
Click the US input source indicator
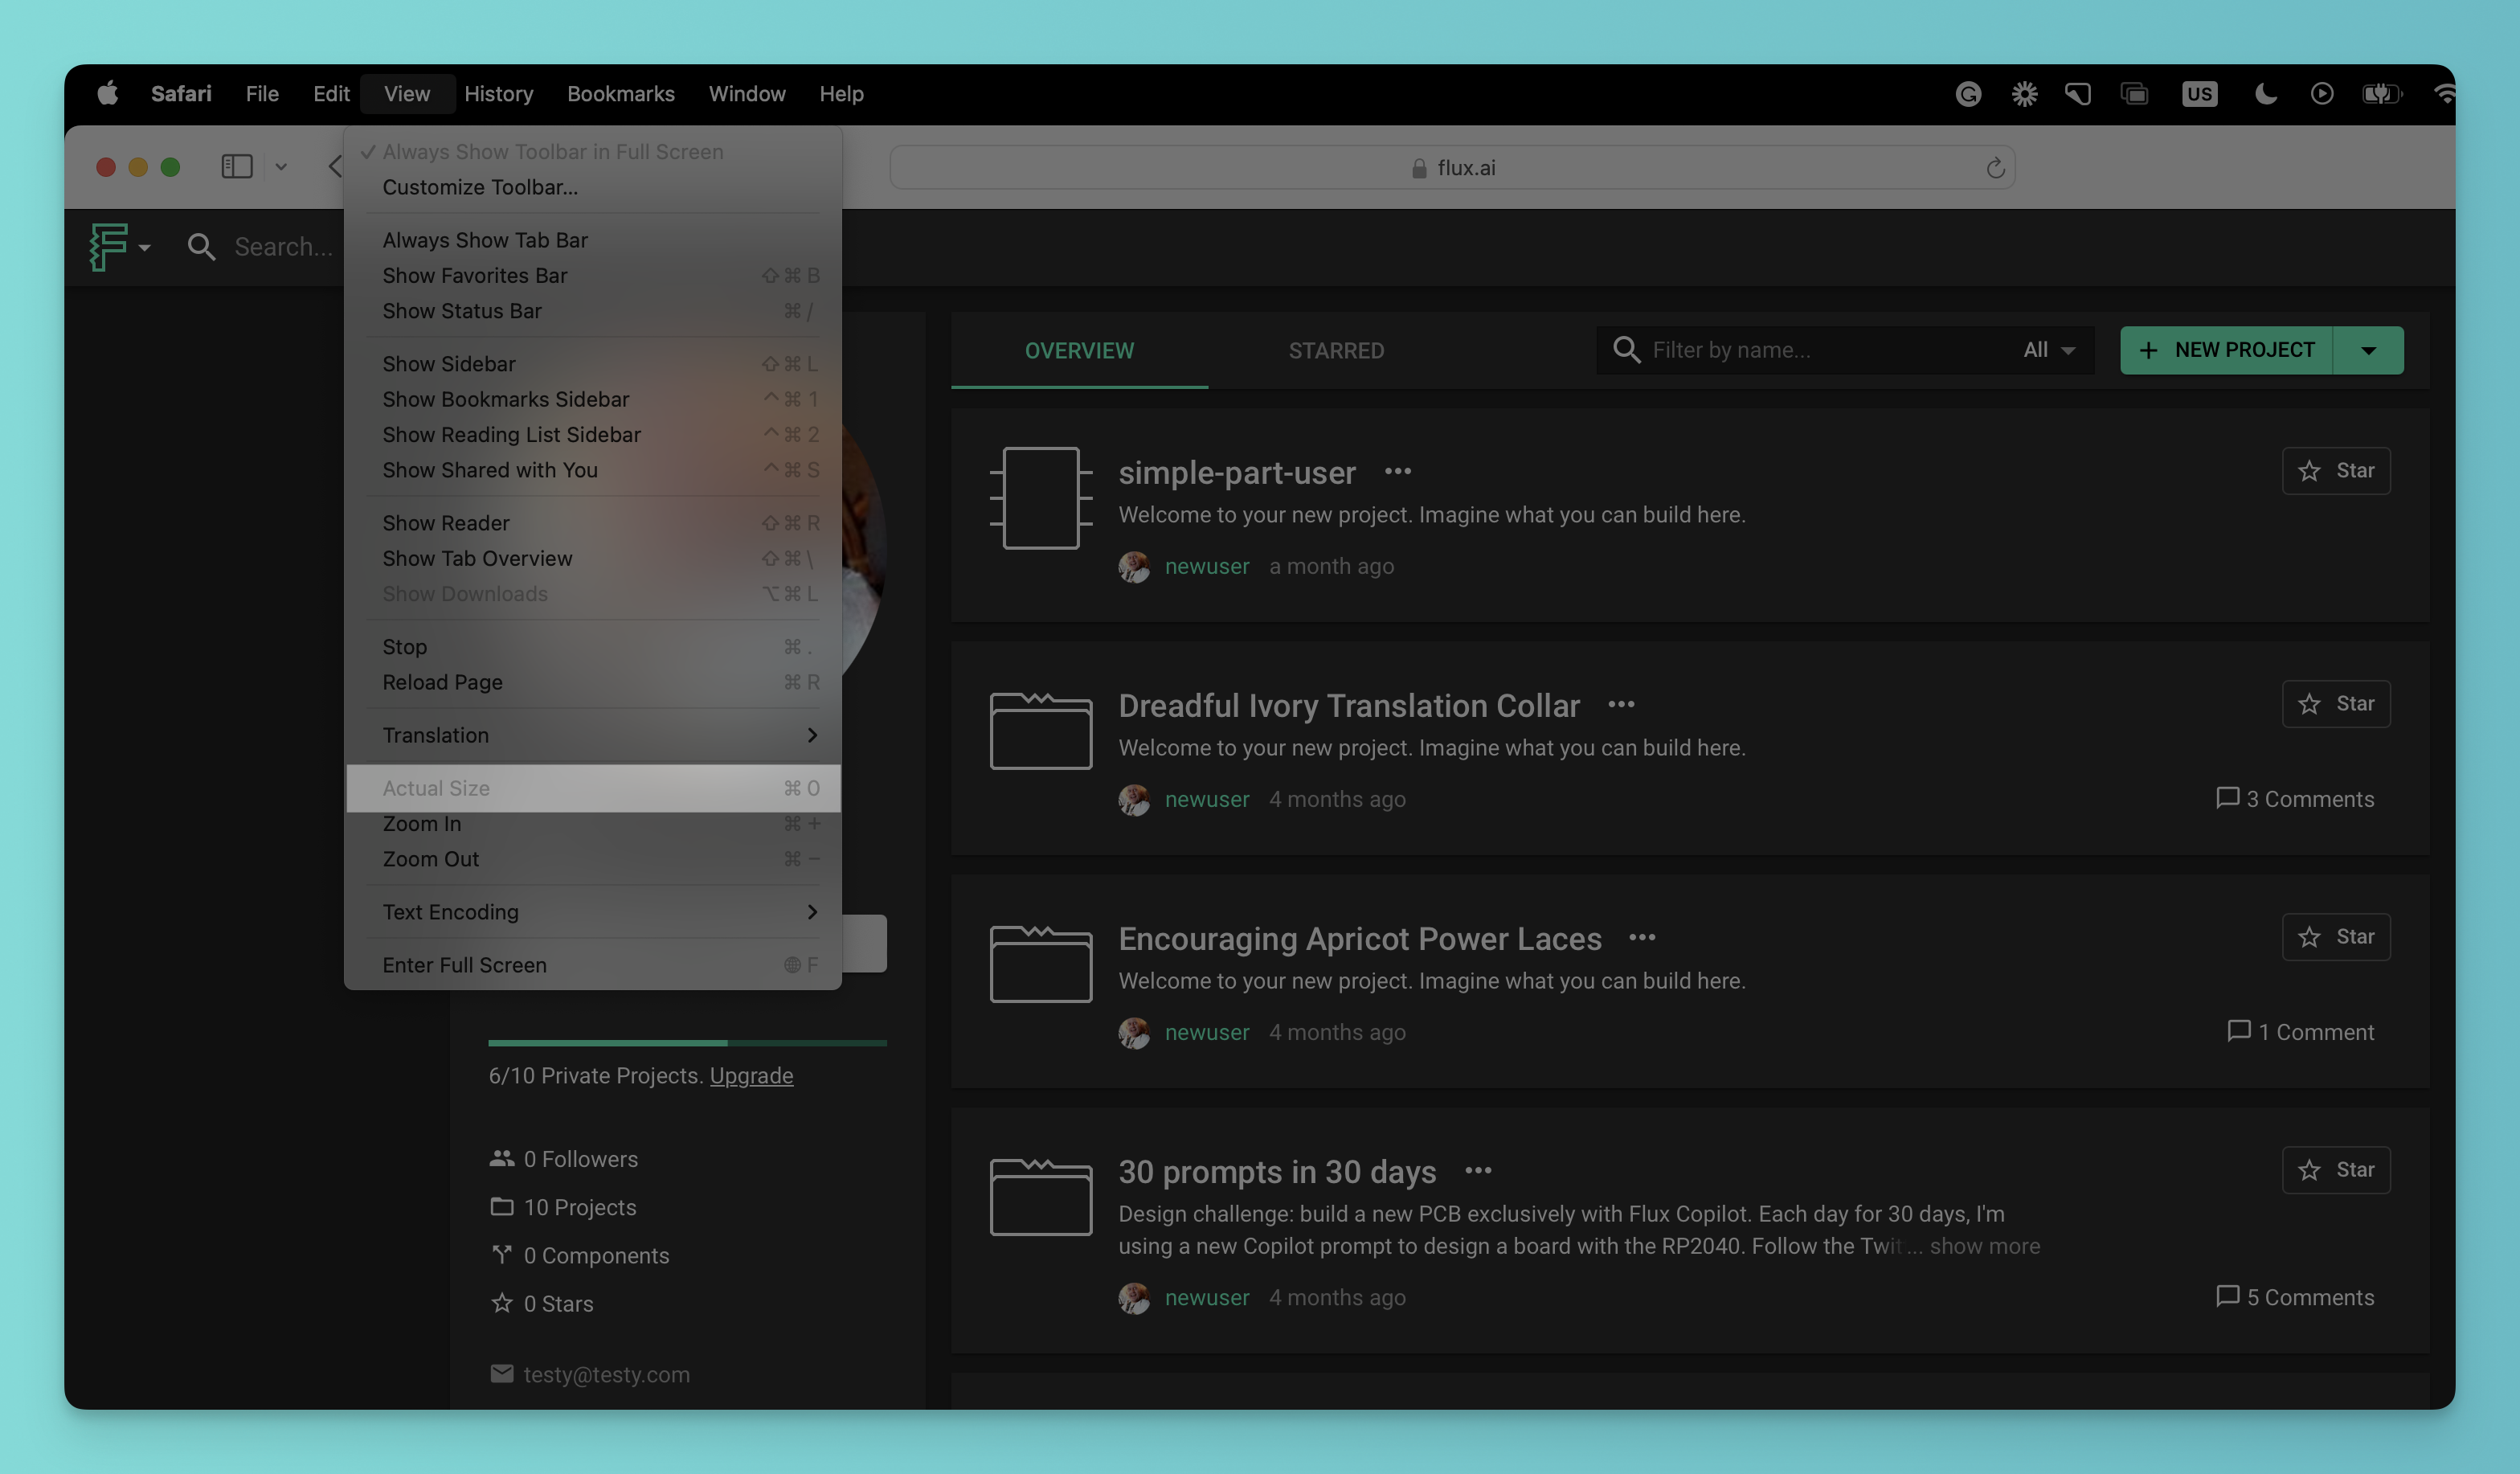click(2198, 94)
